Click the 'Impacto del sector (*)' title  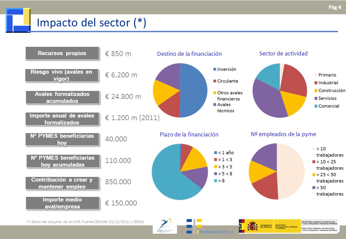pos(91,23)
